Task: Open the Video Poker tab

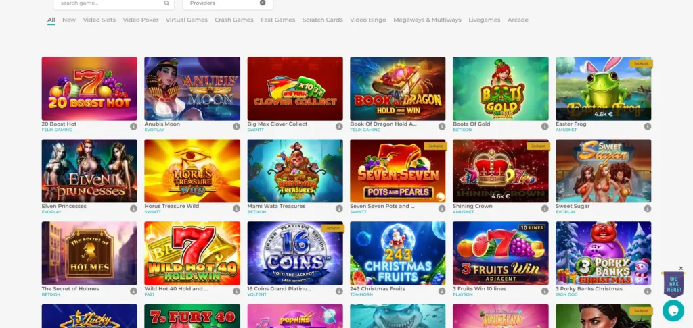Action: (141, 20)
